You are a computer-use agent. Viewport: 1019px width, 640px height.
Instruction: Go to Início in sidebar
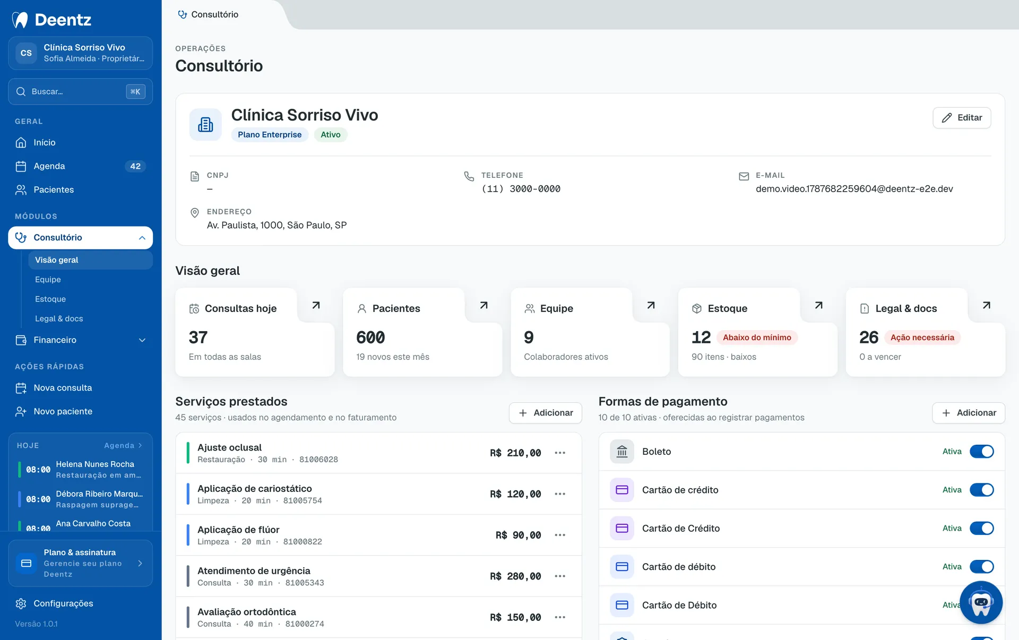pos(81,143)
